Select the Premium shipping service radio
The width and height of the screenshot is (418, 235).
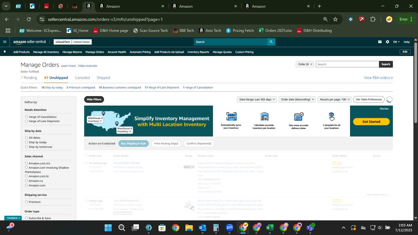click(x=26, y=202)
